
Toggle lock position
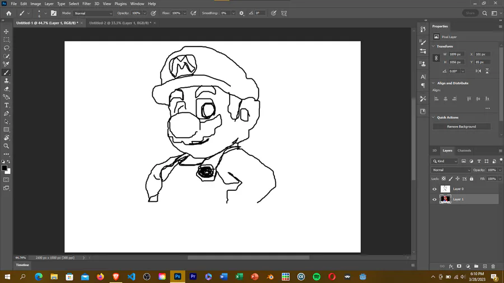pos(458,179)
